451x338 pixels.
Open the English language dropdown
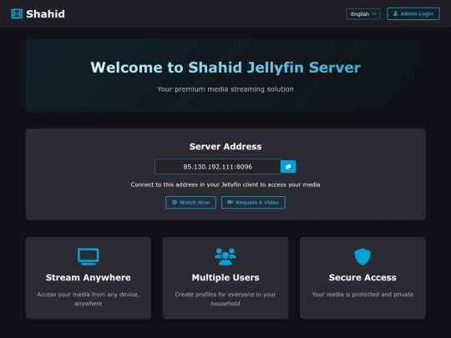363,14
